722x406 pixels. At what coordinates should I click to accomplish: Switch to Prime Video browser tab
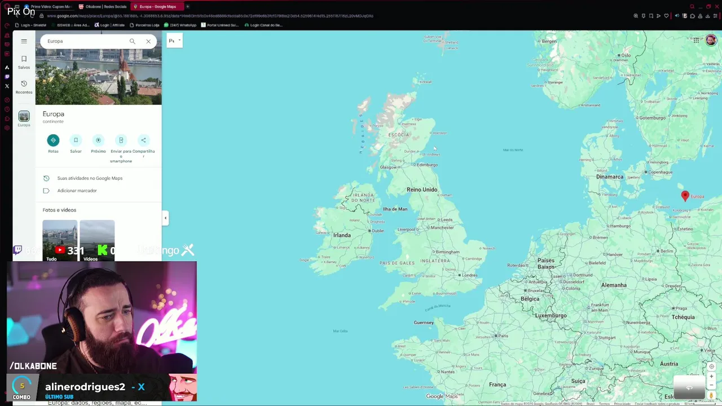pos(49,7)
